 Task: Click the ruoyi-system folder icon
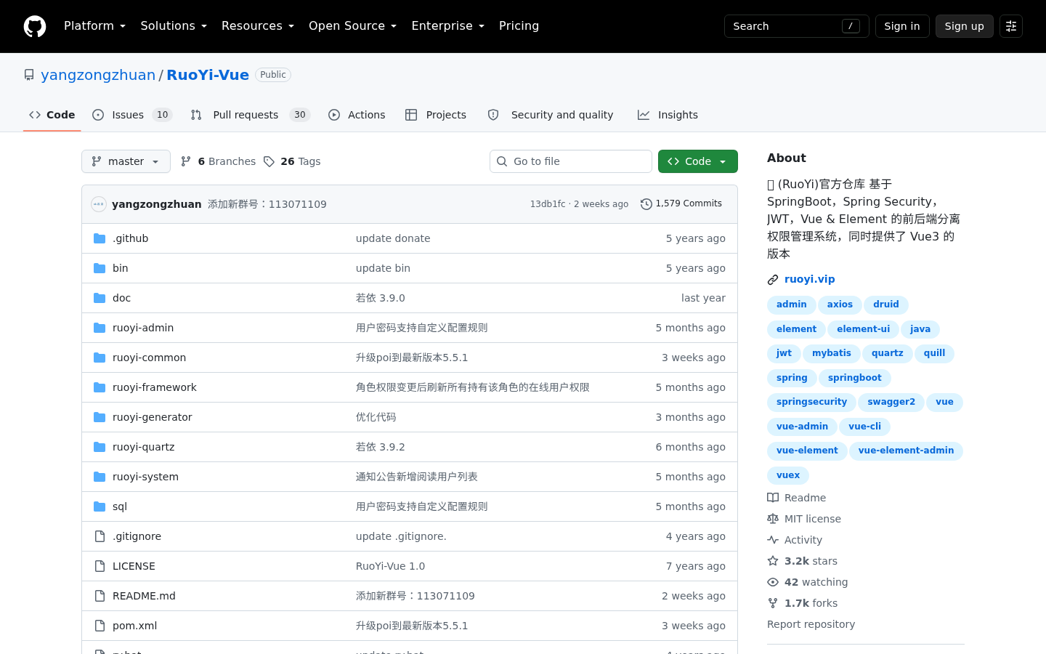coord(100,477)
